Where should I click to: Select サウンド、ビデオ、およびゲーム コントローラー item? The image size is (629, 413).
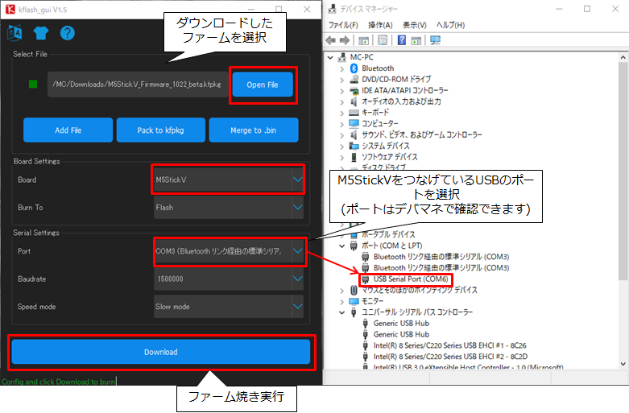tap(421, 134)
